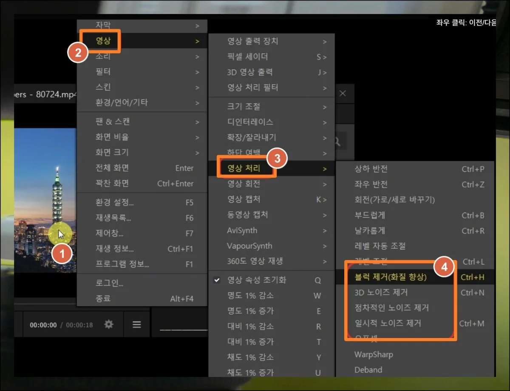The width and height of the screenshot is (510, 391).
Task: Click the magnifier search icon behind the menu
Action: [x=338, y=141]
